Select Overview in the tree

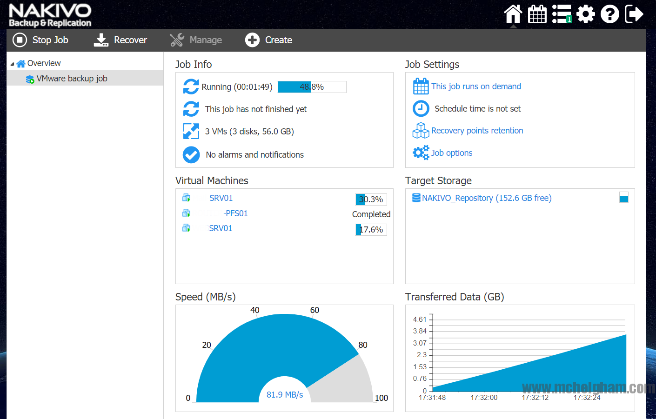pos(44,63)
